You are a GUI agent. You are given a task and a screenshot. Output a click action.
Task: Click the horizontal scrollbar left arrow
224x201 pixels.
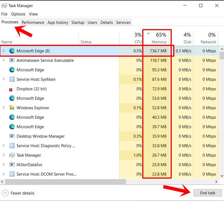click(x=2, y=182)
